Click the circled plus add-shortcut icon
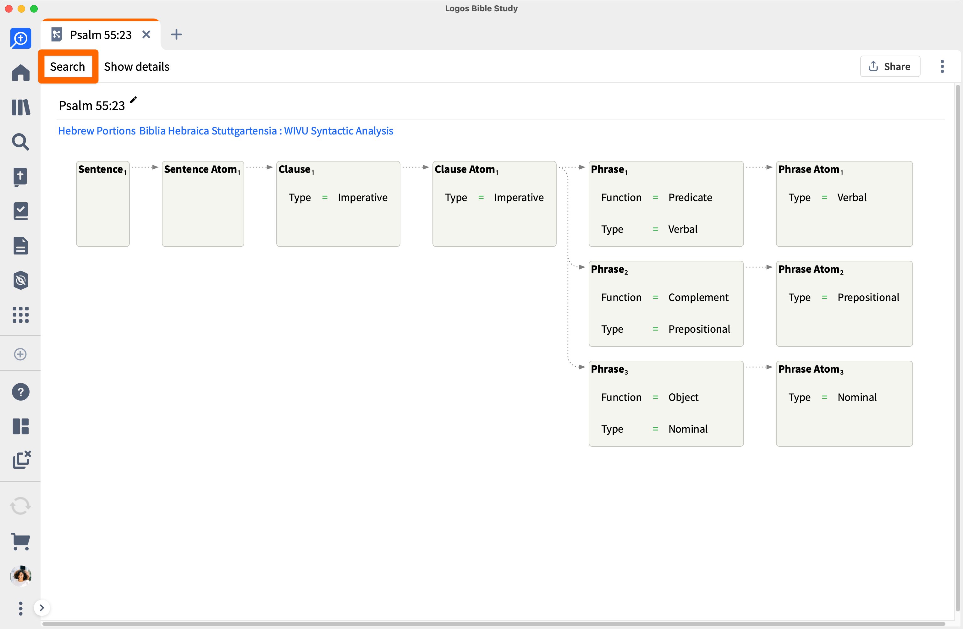963x629 pixels. (x=20, y=354)
